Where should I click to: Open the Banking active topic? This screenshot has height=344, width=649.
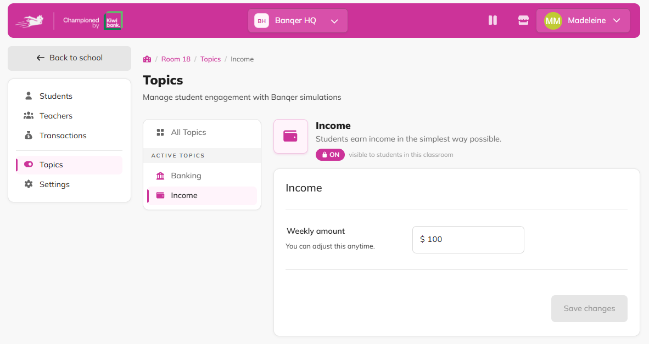coord(202,176)
